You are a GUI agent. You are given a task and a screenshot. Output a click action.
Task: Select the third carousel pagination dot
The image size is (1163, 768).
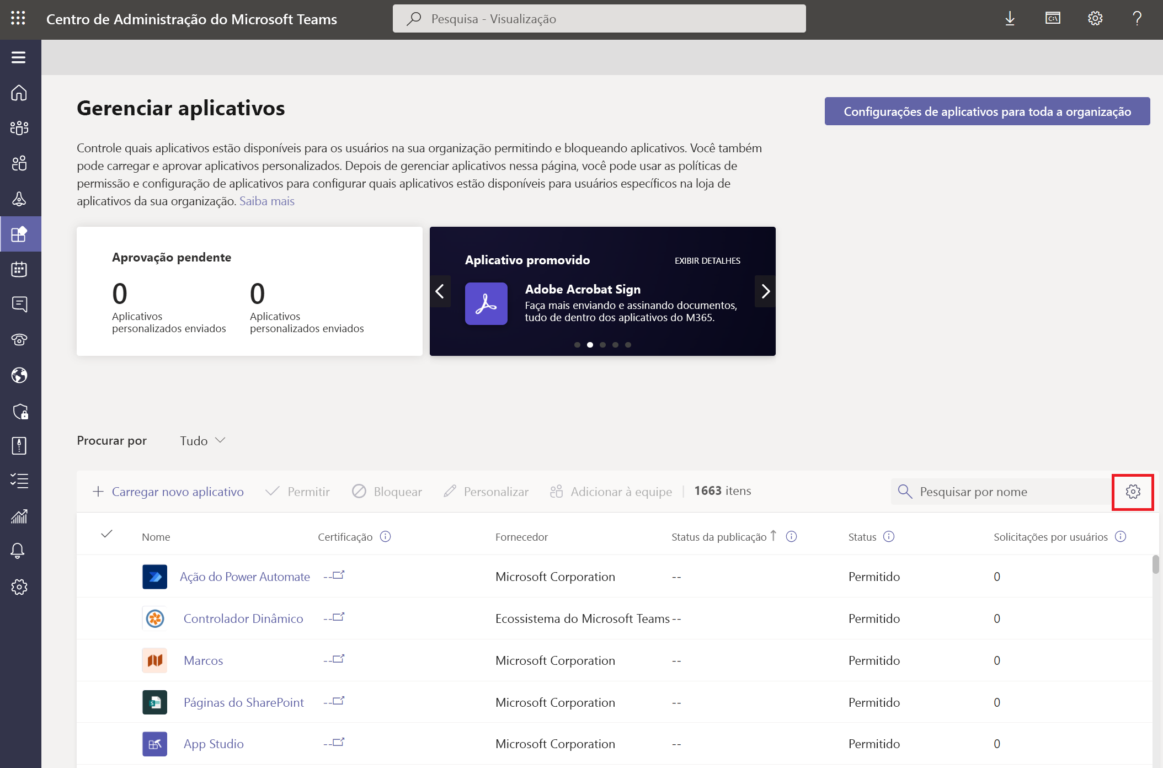click(x=602, y=345)
